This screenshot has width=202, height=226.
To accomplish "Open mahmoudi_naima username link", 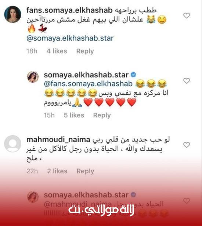I will click(58, 140).
